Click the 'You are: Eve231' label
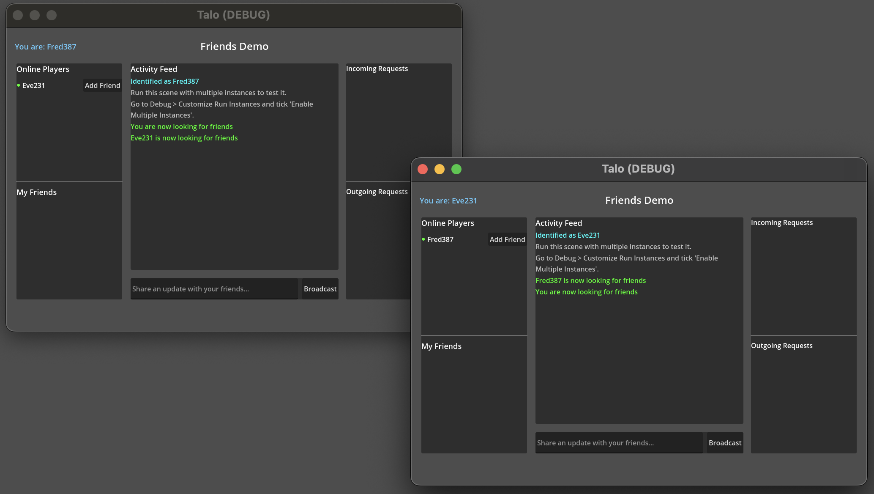The height and width of the screenshot is (494, 874). [448, 201]
